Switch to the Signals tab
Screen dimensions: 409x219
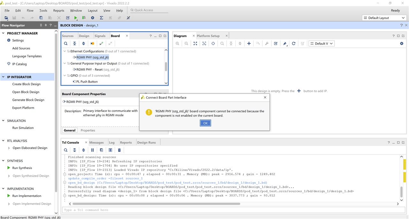pos(100,36)
